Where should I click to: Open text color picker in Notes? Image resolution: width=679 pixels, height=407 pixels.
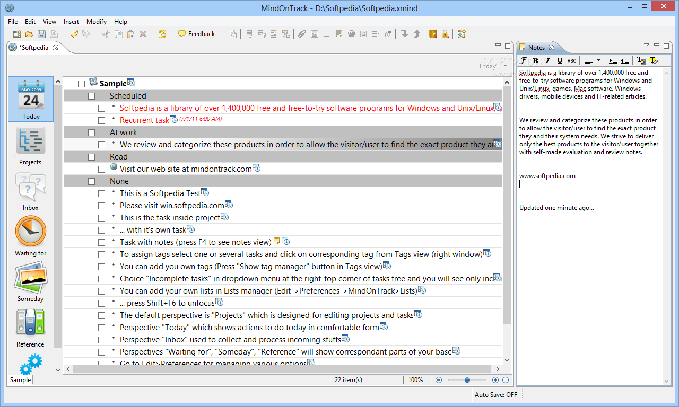[641, 60]
